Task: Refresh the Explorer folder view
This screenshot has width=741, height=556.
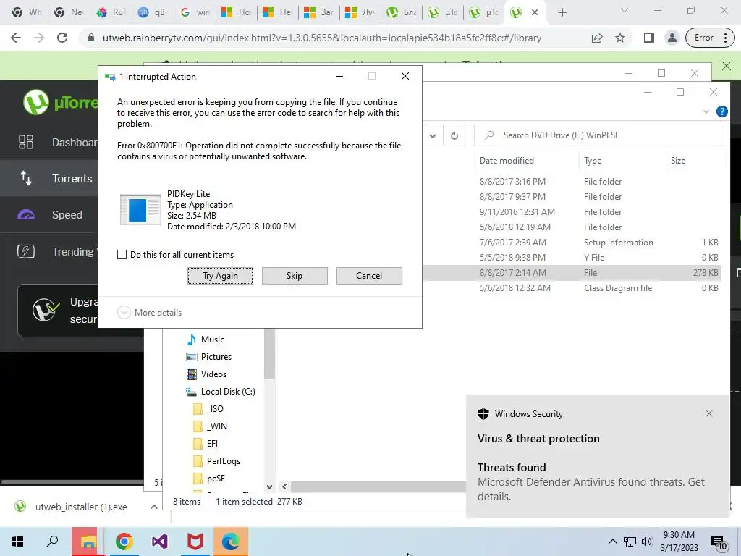Action: click(x=454, y=135)
